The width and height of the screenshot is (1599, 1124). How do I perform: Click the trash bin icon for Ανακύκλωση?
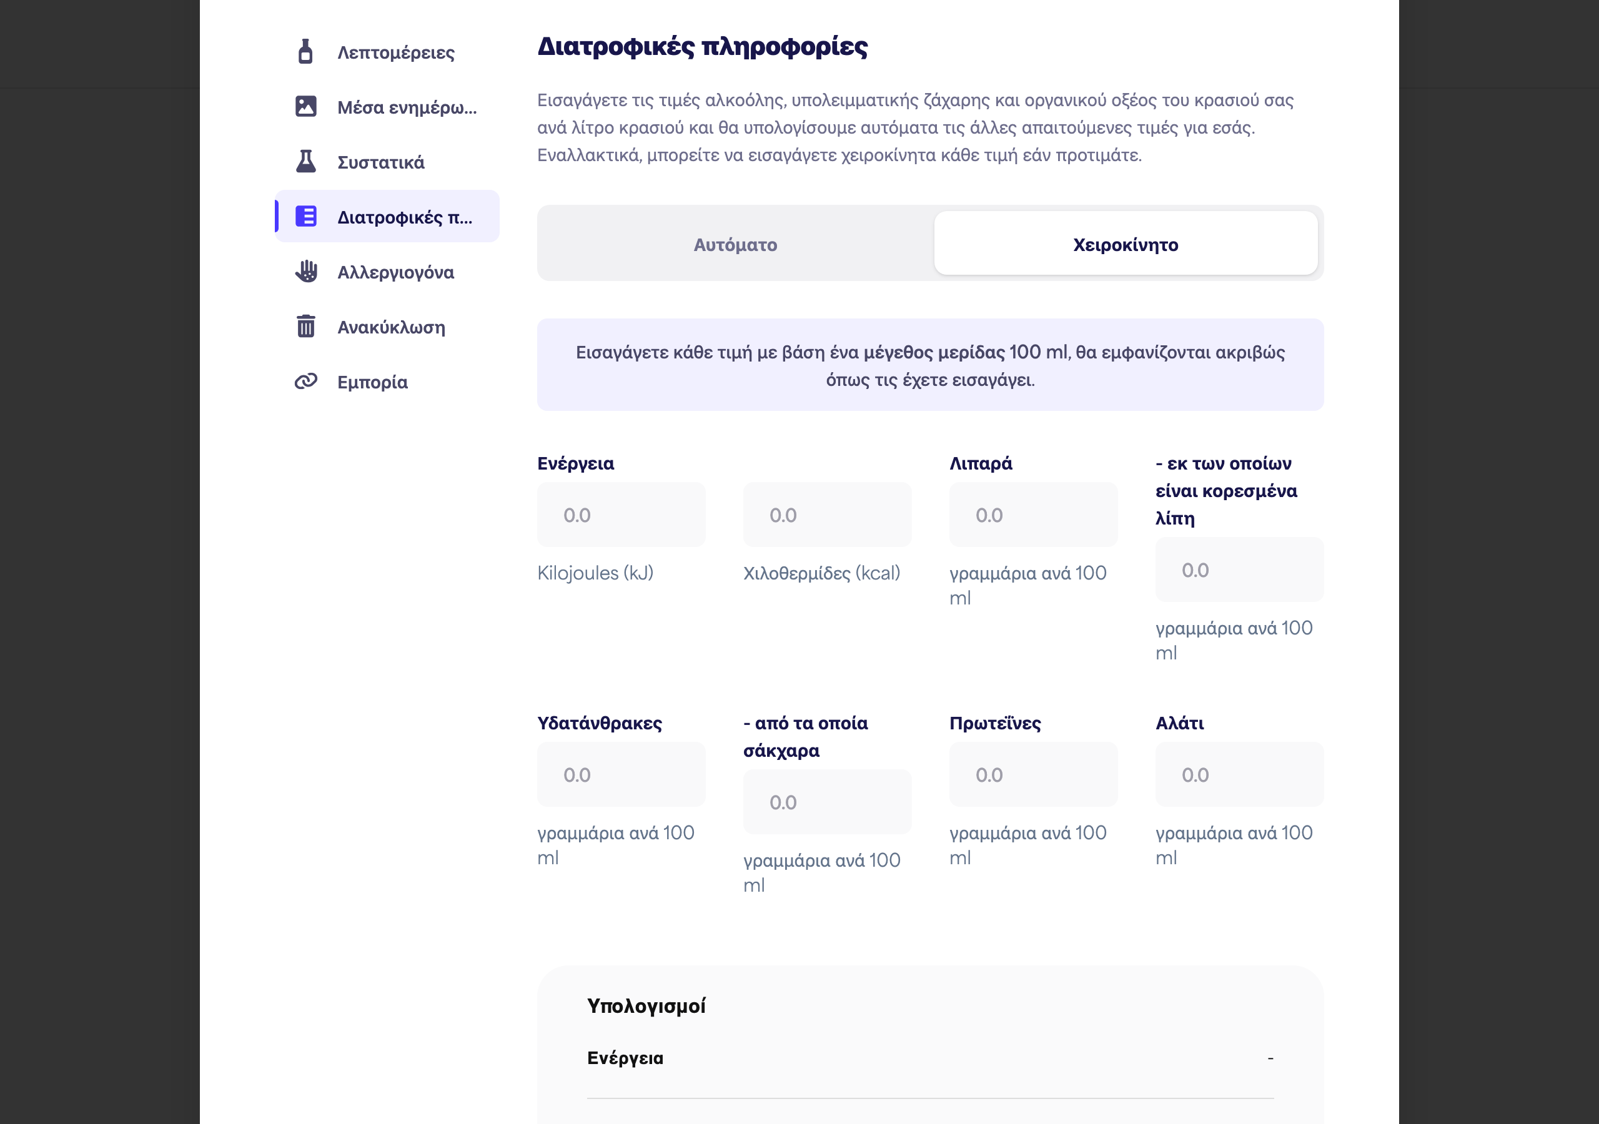pyautogui.click(x=305, y=326)
